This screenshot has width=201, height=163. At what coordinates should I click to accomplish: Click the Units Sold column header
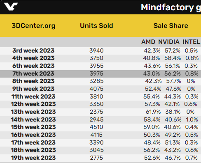(x=96, y=25)
